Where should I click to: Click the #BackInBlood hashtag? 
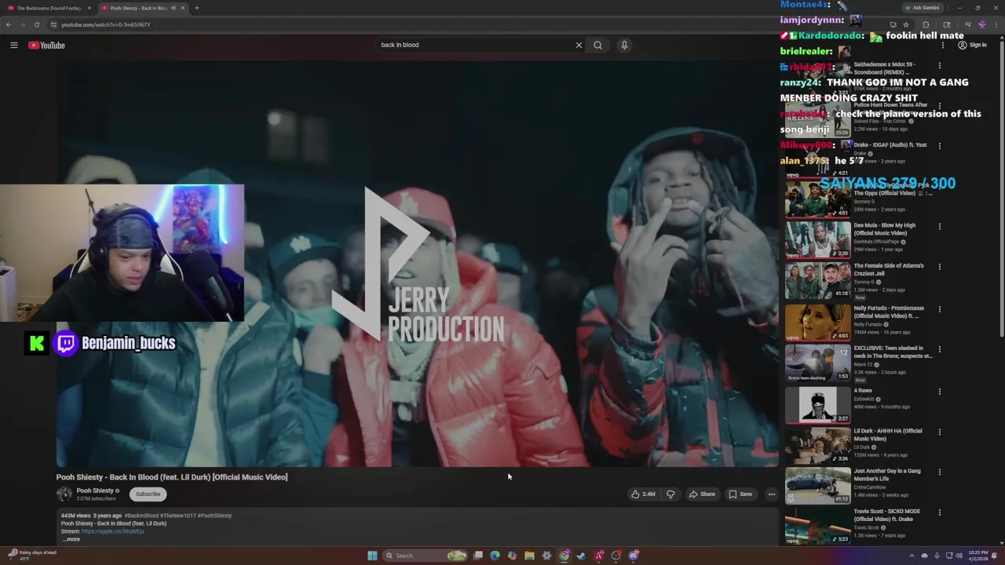pos(141,516)
